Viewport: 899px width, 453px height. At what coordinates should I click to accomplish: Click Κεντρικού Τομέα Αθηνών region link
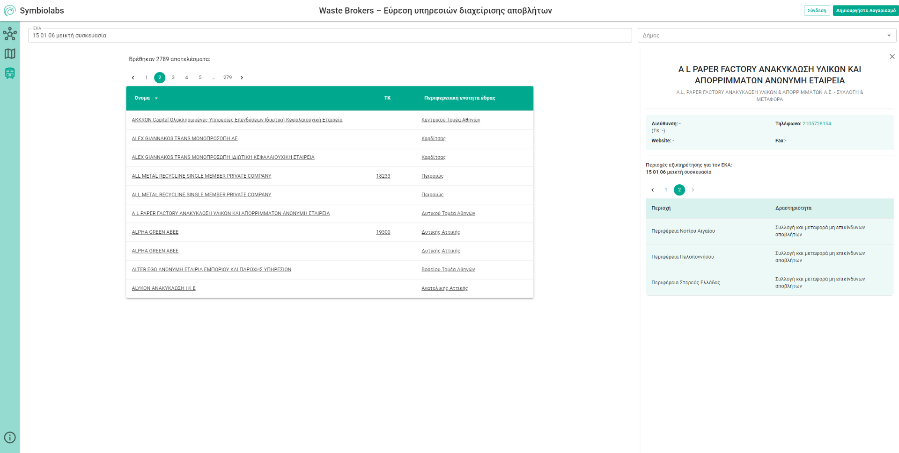coord(450,120)
